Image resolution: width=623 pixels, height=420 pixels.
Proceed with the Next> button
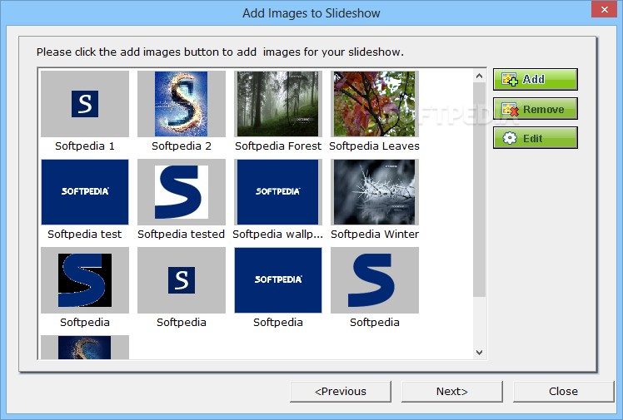pos(452,392)
